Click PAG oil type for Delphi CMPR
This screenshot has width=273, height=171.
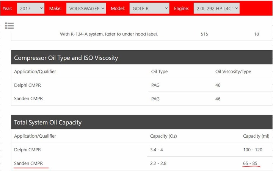point(155,85)
